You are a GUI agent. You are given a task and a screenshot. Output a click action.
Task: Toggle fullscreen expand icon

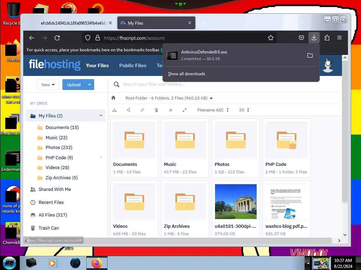(x=184, y=110)
